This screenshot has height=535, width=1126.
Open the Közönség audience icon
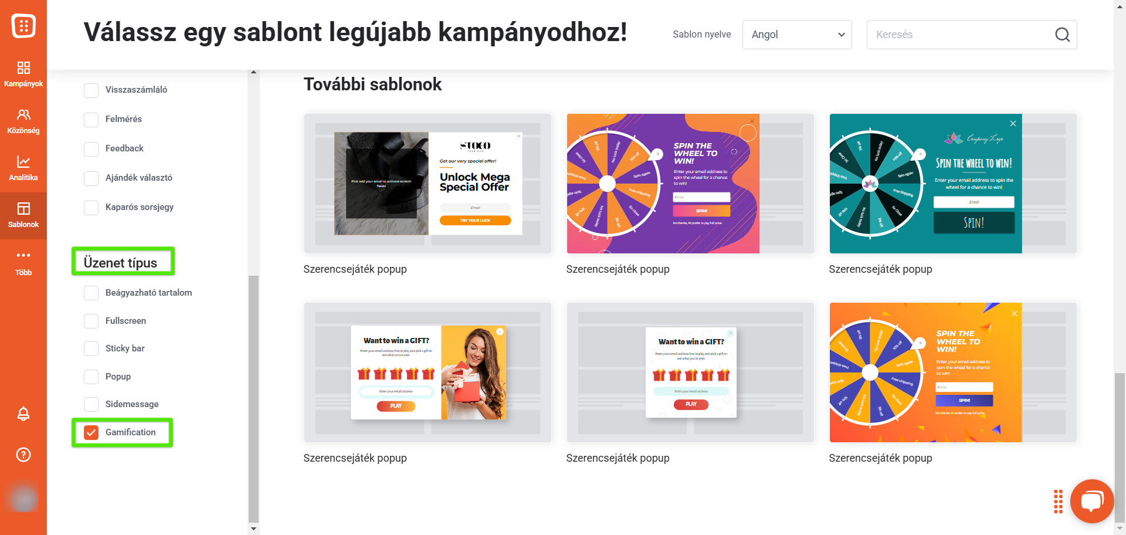point(23,114)
